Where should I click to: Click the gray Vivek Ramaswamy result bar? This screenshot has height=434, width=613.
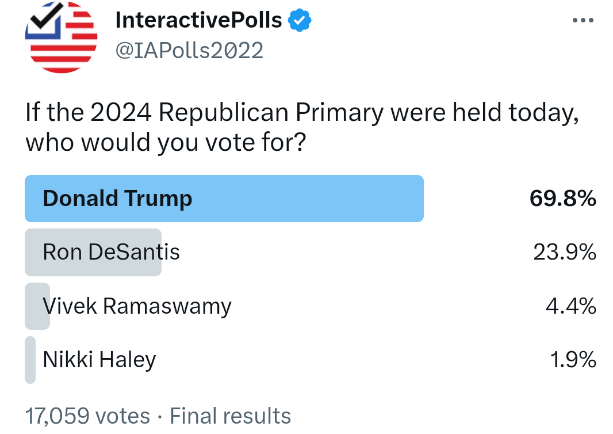[x=37, y=306]
